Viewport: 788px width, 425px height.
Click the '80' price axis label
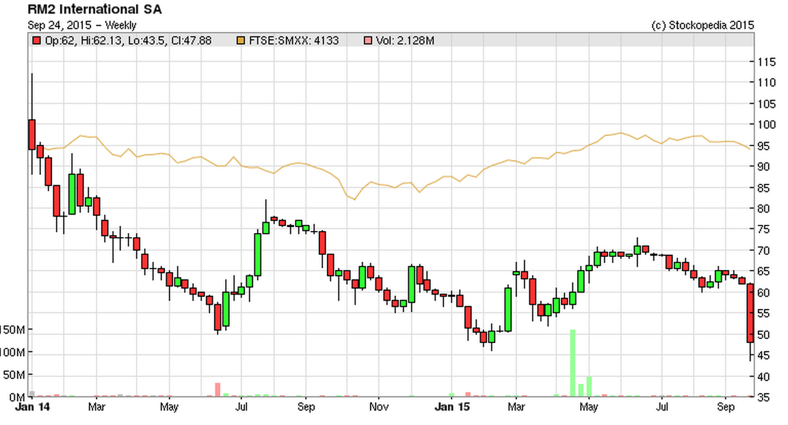click(764, 208)
